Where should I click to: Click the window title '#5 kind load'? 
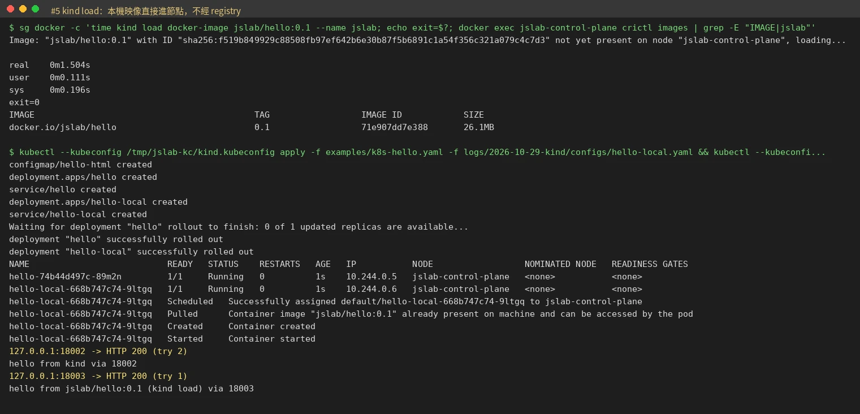(145, 11)
